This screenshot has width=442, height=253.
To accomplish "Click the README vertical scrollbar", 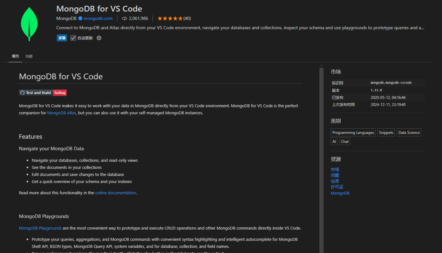I will tap(321, 161).
